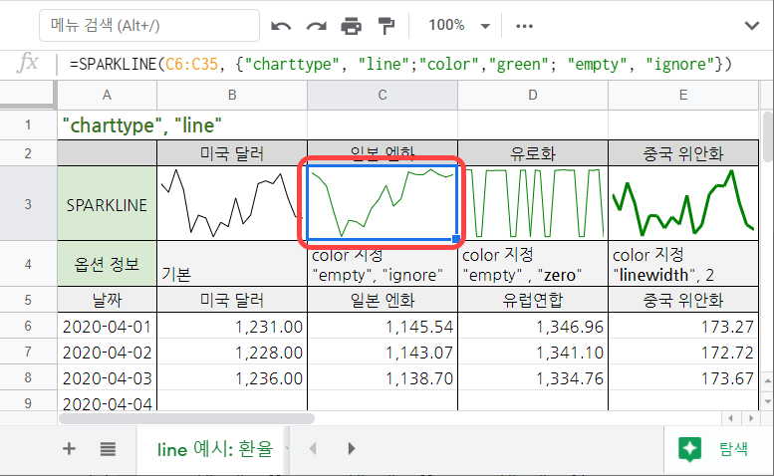The width and height of the screenshot is (774, 476).
Task: Click the Add sheet plus icon
Action: 69,448
